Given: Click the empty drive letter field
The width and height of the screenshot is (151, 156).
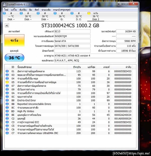Looking at the screenshot, I should point(72,51).
